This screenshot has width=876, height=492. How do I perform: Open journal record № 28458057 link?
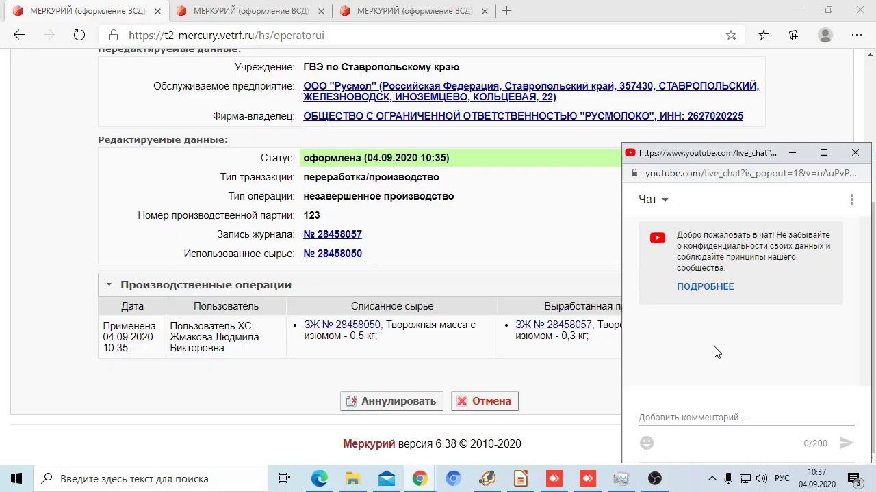(333, 234)
